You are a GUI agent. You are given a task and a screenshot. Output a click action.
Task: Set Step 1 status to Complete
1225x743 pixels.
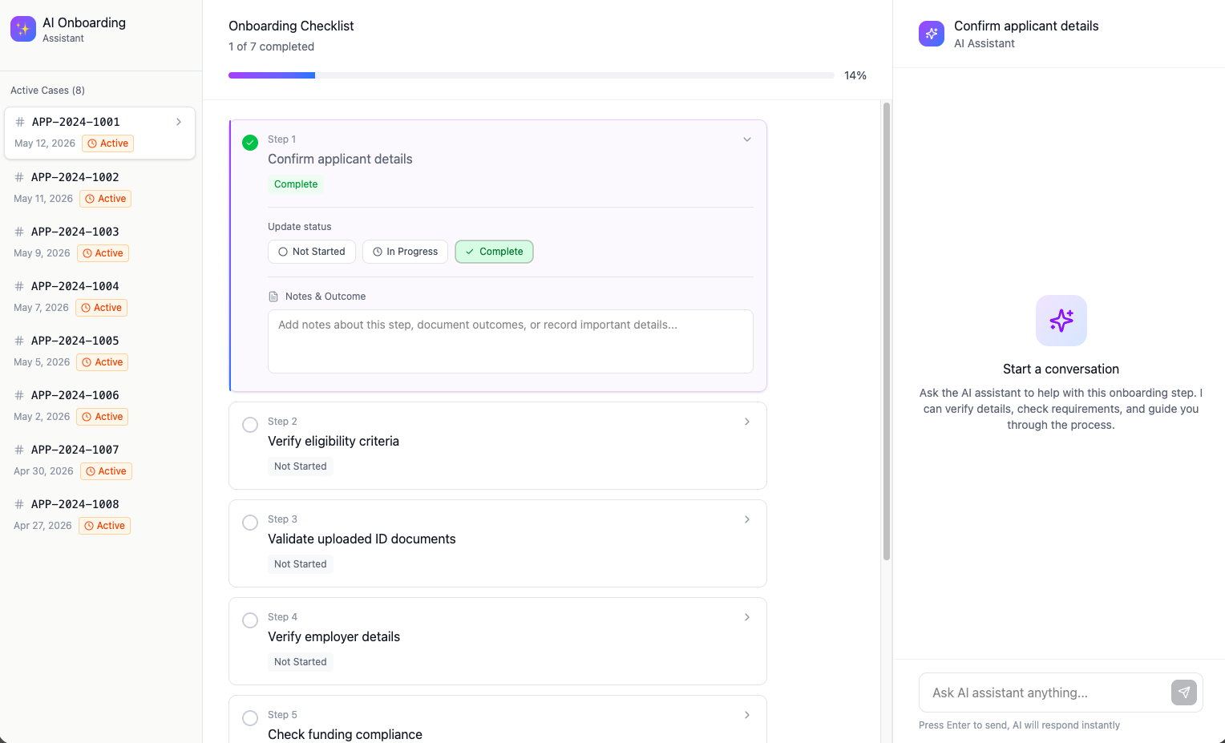tap(494, 252)
